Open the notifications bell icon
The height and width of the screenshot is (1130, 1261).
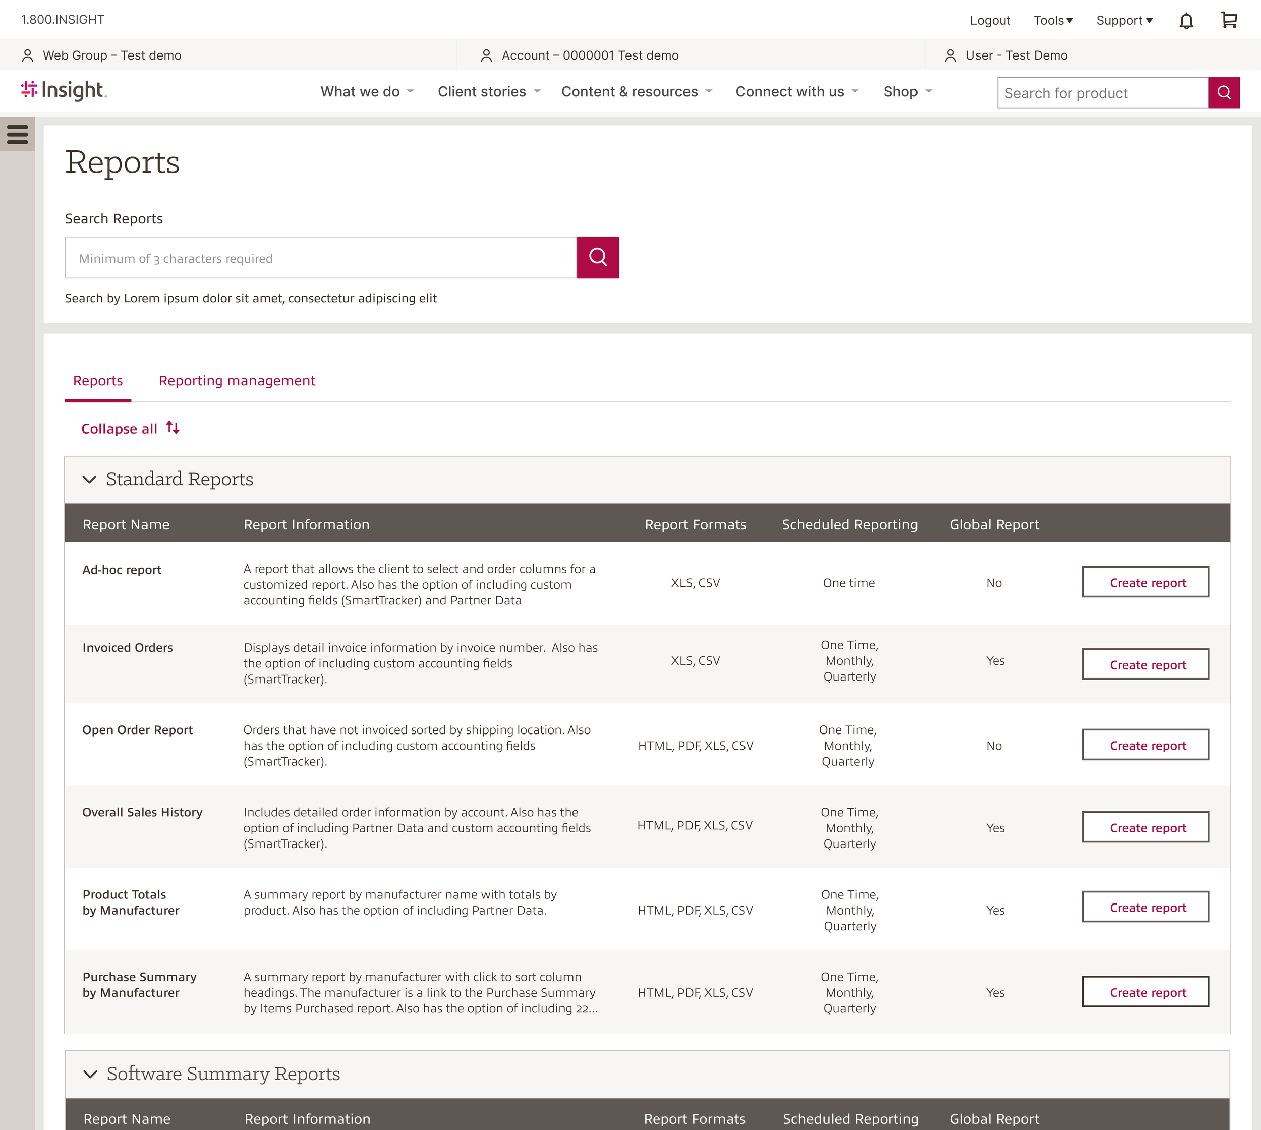1186,21
